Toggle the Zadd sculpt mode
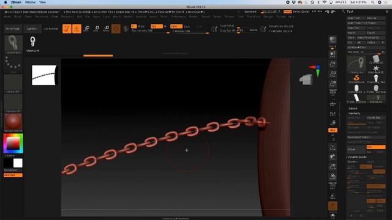392x220 pixels. click(176, 26)
